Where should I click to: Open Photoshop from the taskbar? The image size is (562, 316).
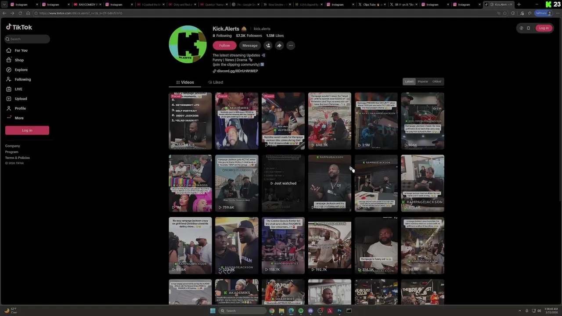tap(339, 311)
